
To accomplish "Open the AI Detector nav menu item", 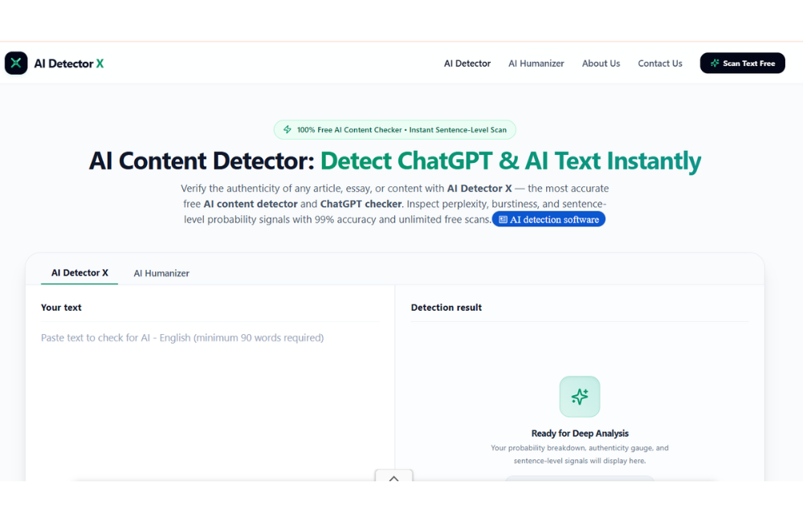I will coord(467,63).
